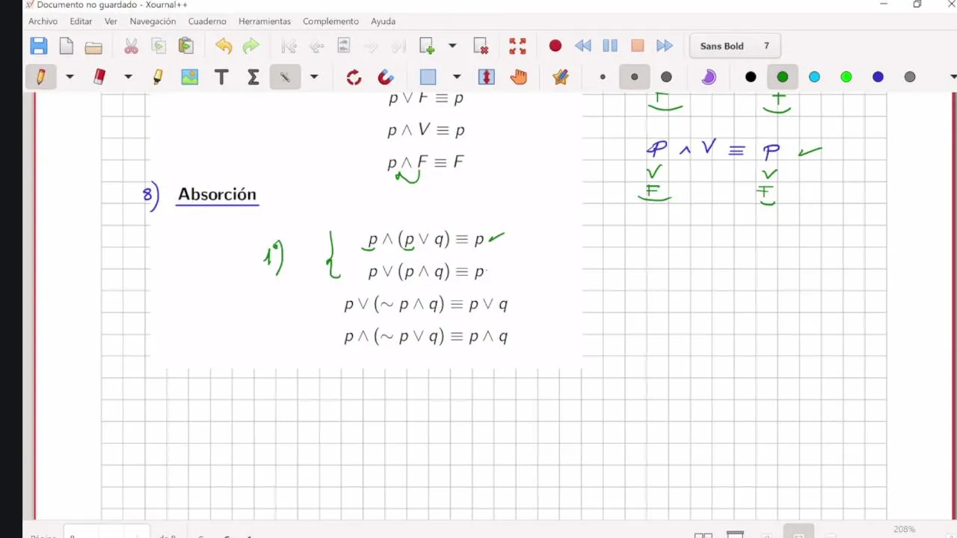Delete the current page

[x=481, y=46]
